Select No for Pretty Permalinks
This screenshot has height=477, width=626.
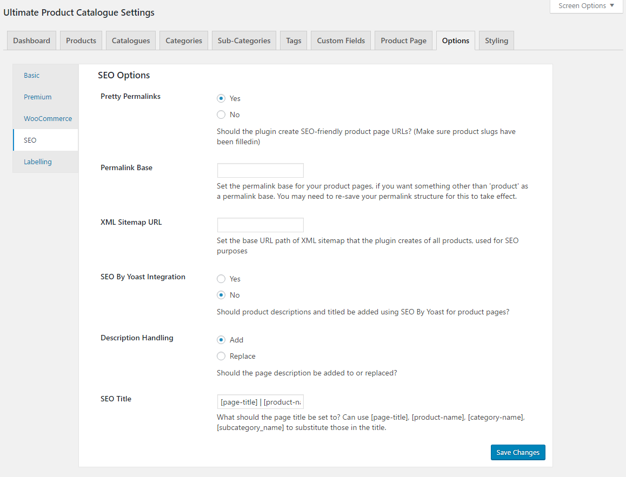(221, 115)
